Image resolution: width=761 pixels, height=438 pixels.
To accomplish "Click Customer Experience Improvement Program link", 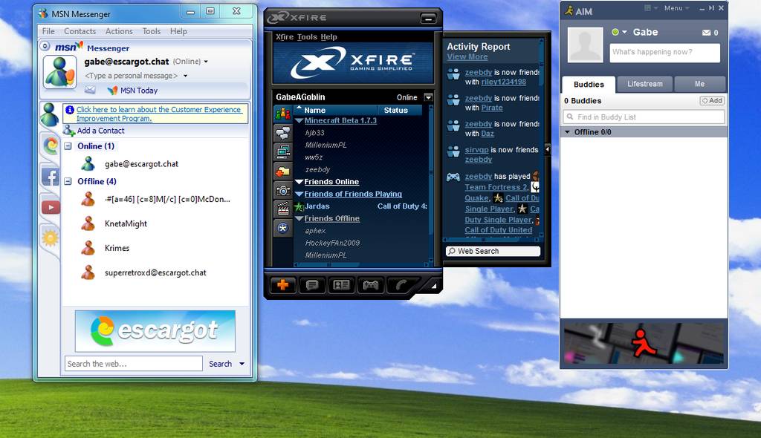I will tap(159, 114).
